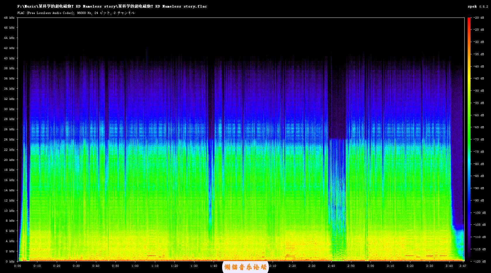This screenshot has height=273, width=491.
Task: Click the 22 kHz frequency label
Action: click(9, 149)
